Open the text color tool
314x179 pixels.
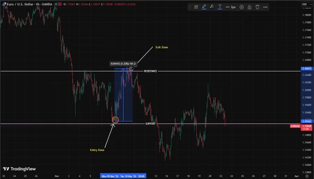pyautogui.click(x=220, y=7)
